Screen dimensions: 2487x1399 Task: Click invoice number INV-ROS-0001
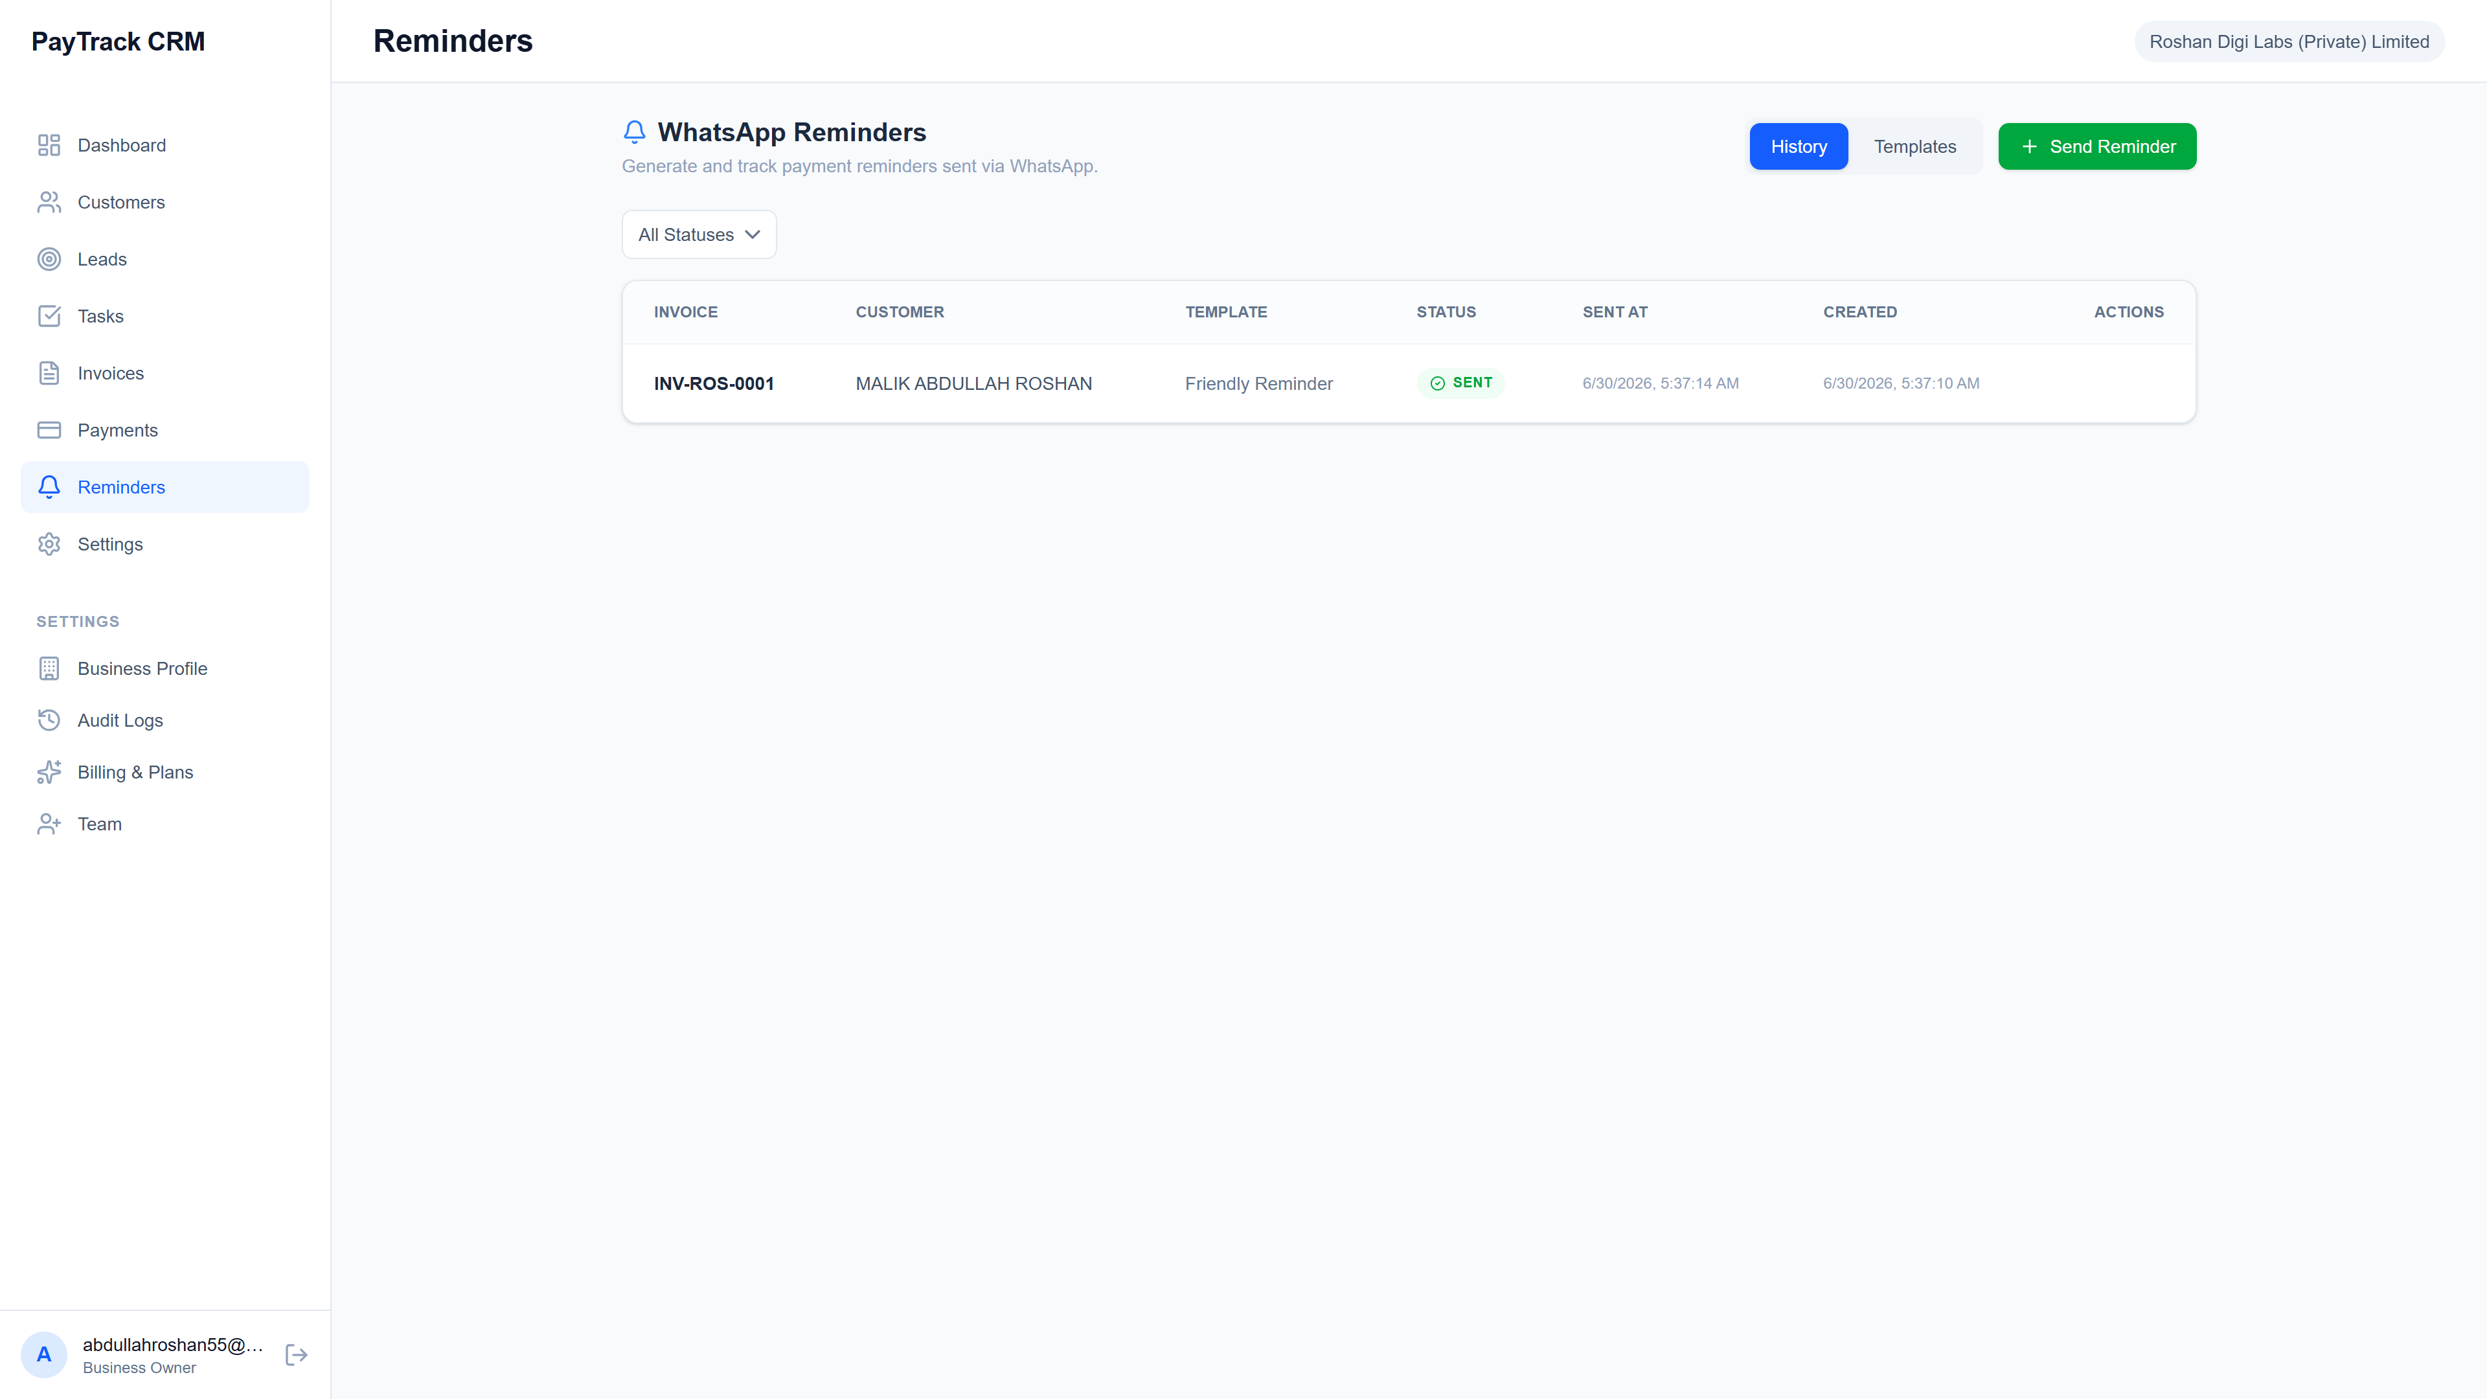click(x=714, y=383)
